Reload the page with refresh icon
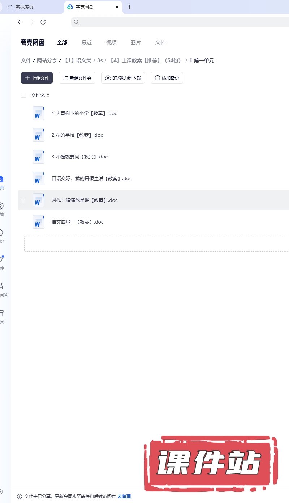This screenshot has width=289, height=503. 43,22
